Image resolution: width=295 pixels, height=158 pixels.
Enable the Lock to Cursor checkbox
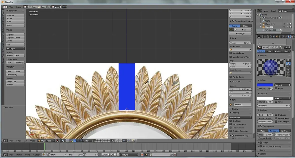231,53
